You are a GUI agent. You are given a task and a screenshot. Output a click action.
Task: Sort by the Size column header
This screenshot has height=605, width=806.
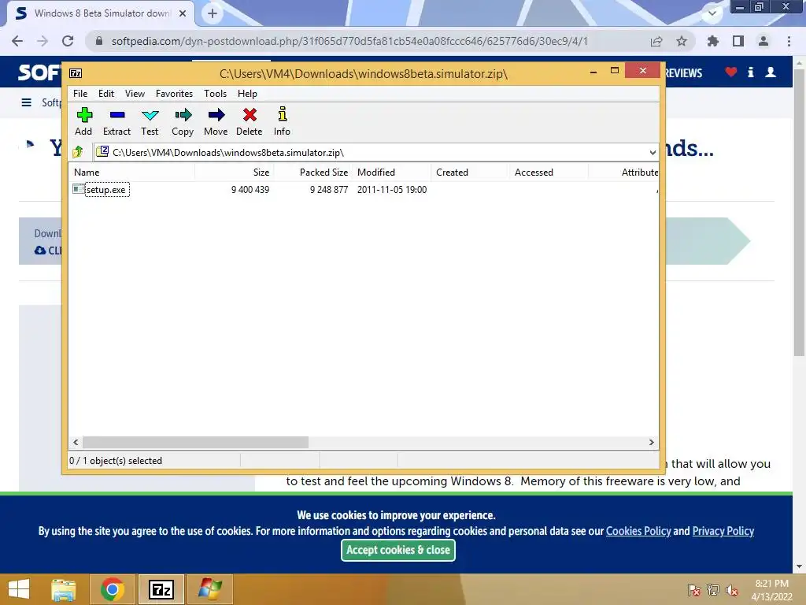(235, 173)
